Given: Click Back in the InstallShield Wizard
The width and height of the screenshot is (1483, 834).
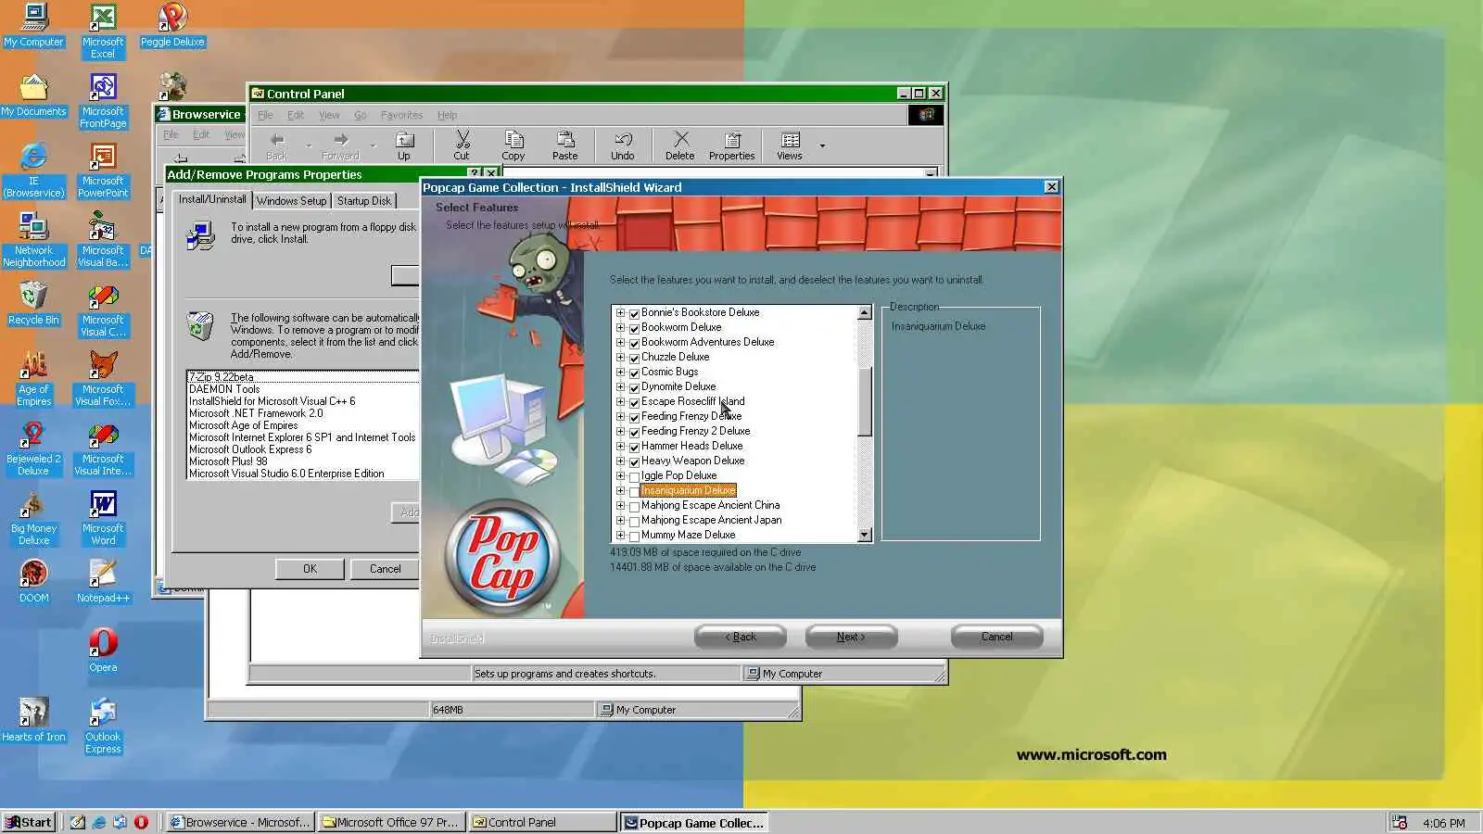Looking at the screenshot, I should (741, 637).
